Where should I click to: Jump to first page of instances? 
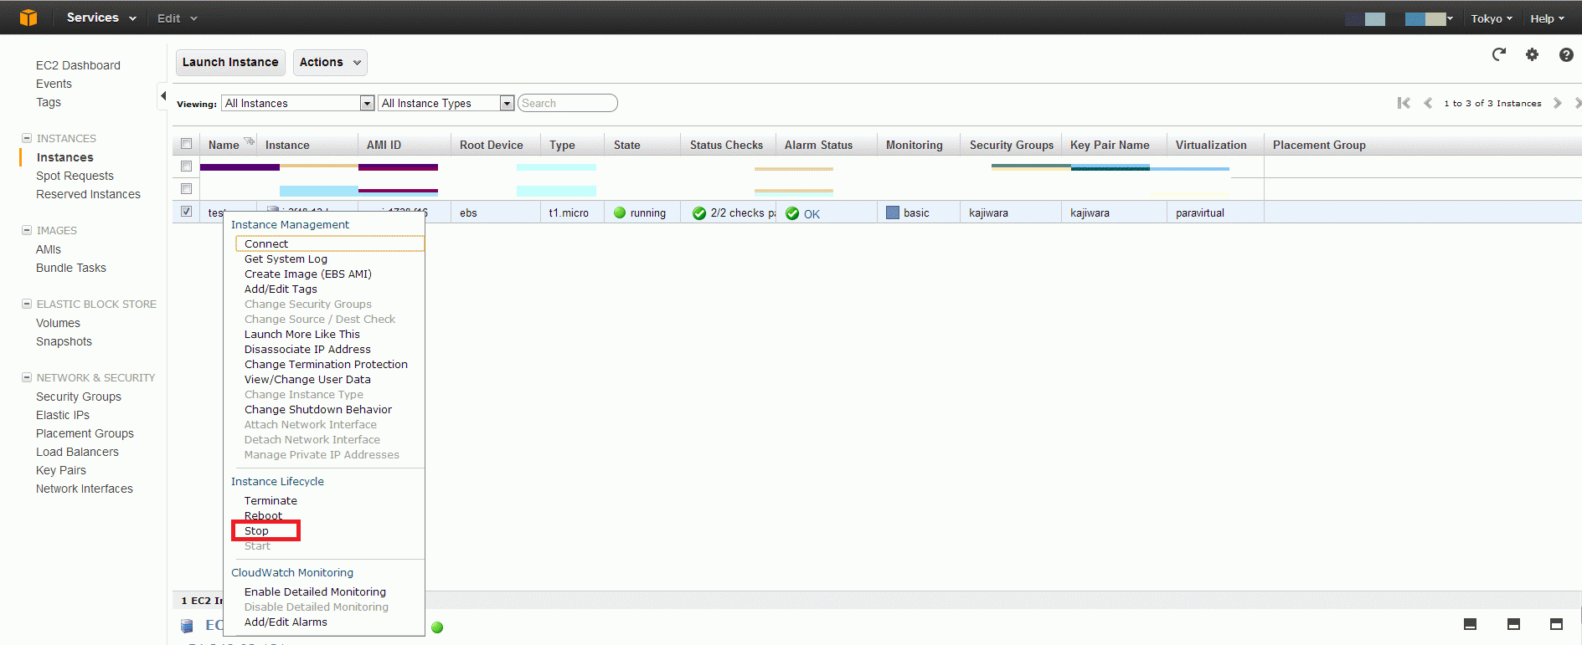coord(1404,103)
